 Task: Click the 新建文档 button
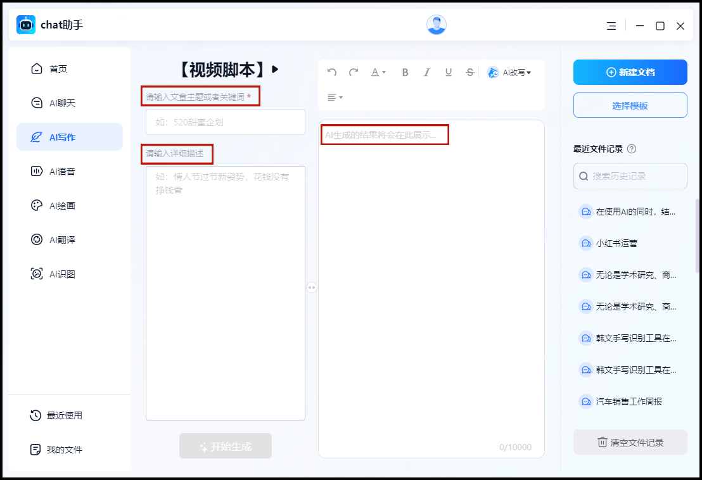(x=630, y=72)
